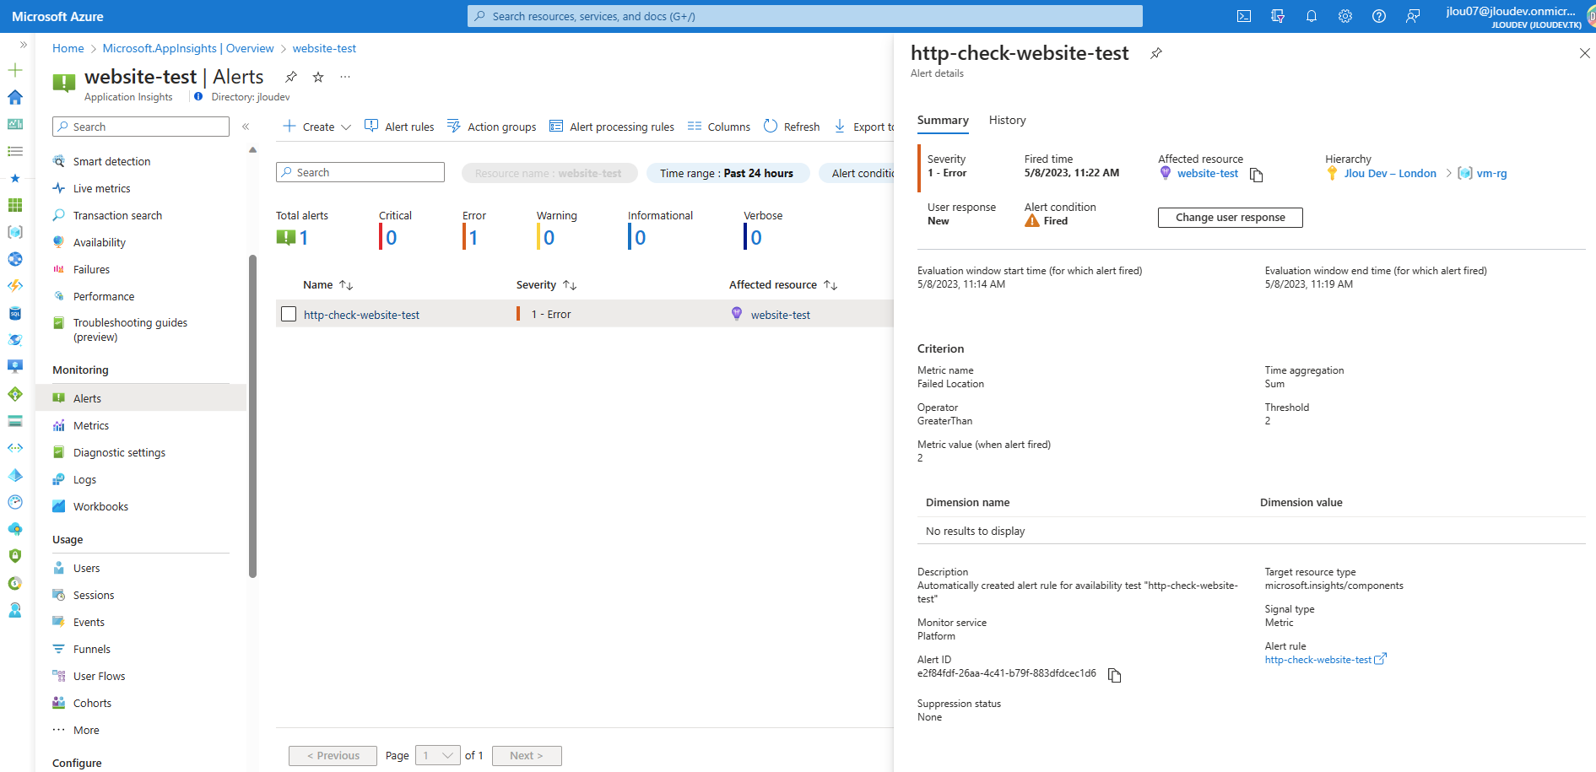The height and width of the screenshot is (772, 1596).
Task: Click the Home icon in portal sidebar
Action: click(x=15, y=97)
